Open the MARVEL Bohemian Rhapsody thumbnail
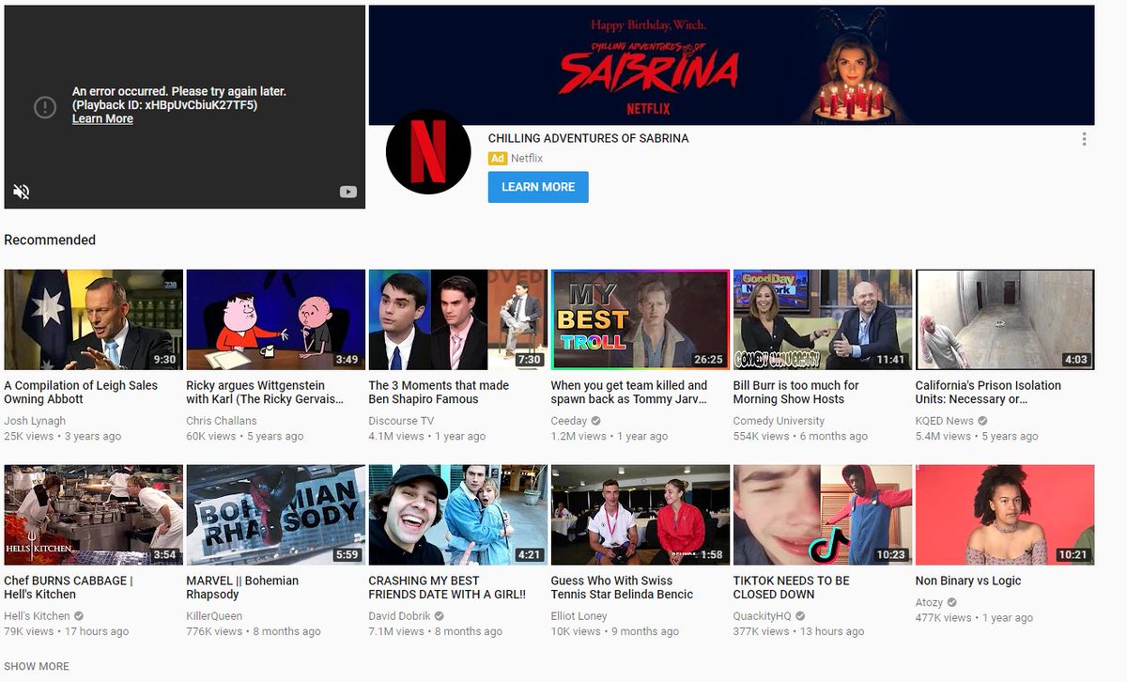The height and width of the screenshot is (682, 1127). [x=276, y=515]
